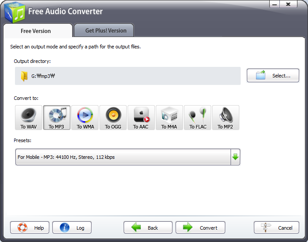Screen dimensions: 308x242
Task: Select To OGG conversion option
Action: pos(113,117)
